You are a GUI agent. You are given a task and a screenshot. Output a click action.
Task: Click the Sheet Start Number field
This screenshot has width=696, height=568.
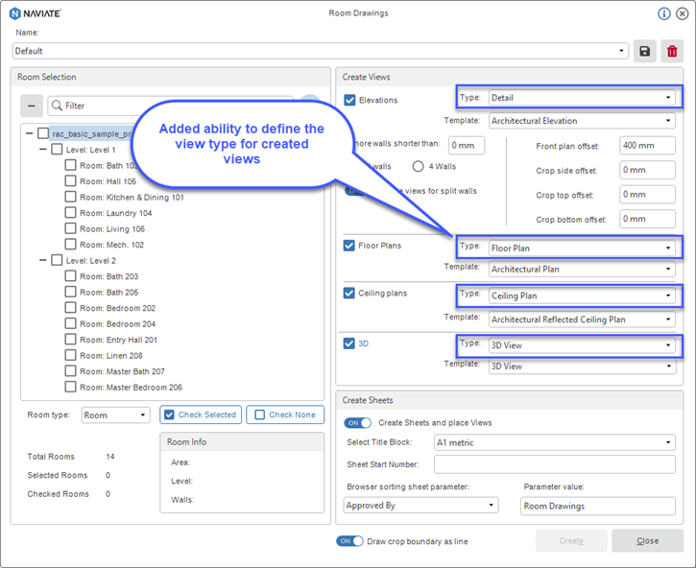click(555, 464)
